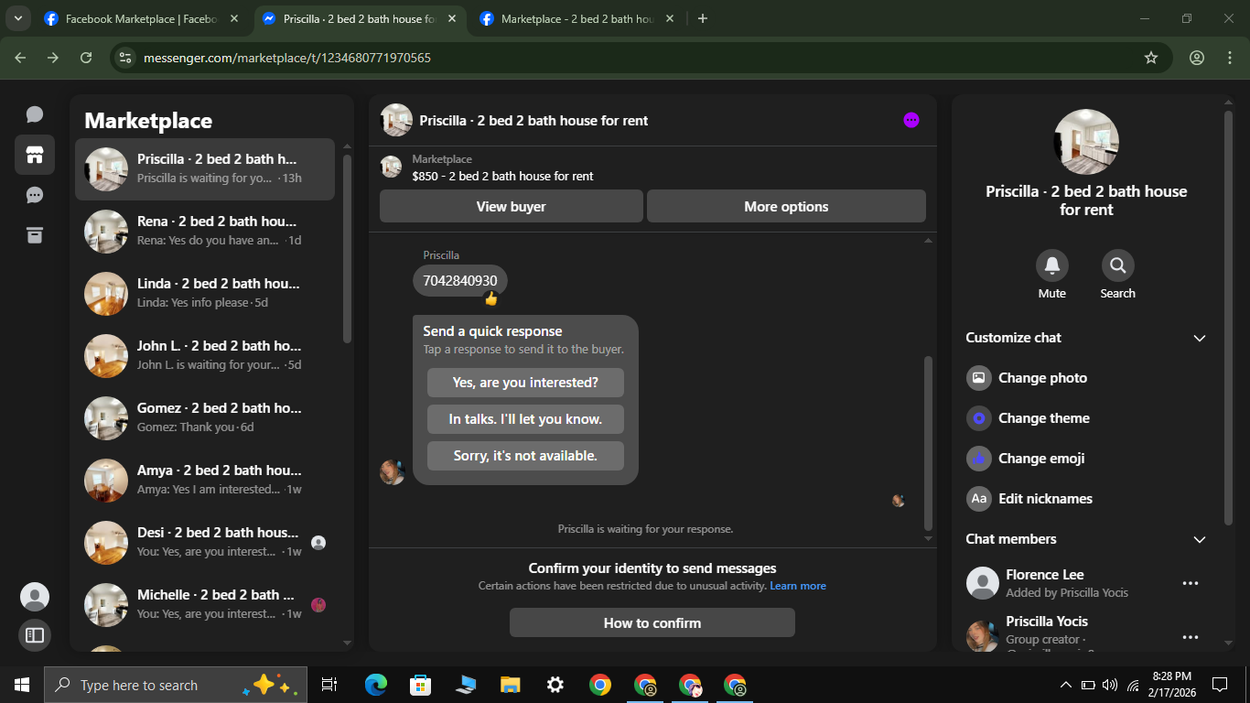
Task: Open Microsoft Edge from taskbar
Action: [x=376, y=685]
